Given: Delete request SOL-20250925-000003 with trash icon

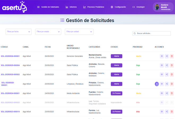Looking at the screenshot, I should (172, 75).
